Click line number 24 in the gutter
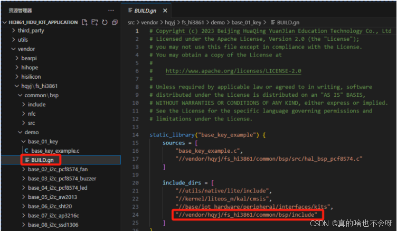The height and width of the screenshot is (231, 397). click(x=136, y=215)
